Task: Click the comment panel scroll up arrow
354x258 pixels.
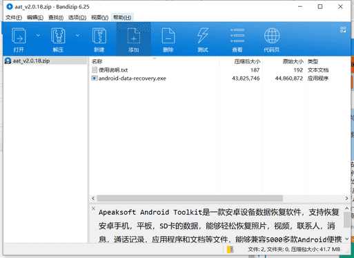Action: coord(347,208)
